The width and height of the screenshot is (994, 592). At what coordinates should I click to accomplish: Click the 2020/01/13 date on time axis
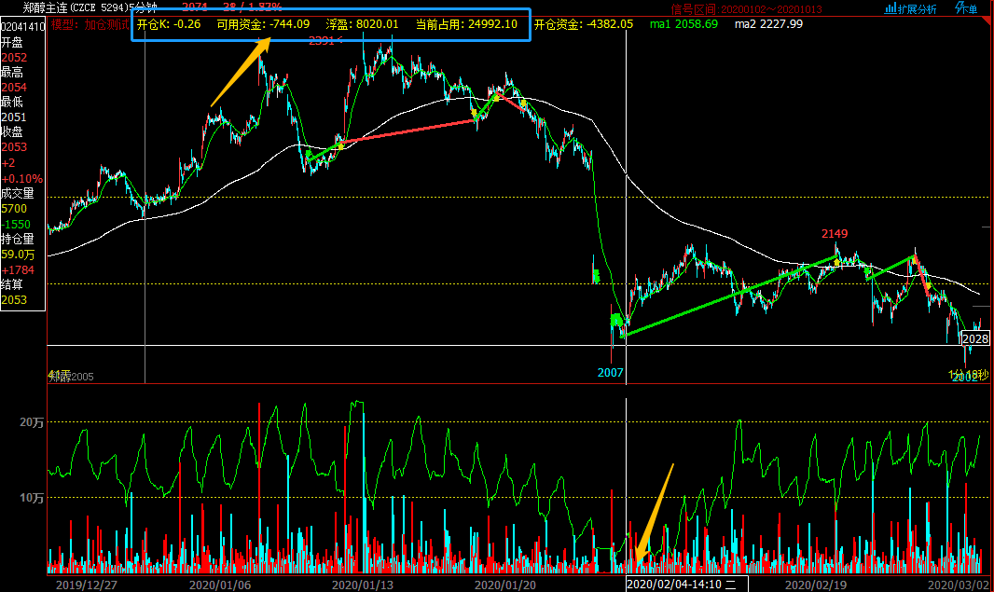[362, 585]
